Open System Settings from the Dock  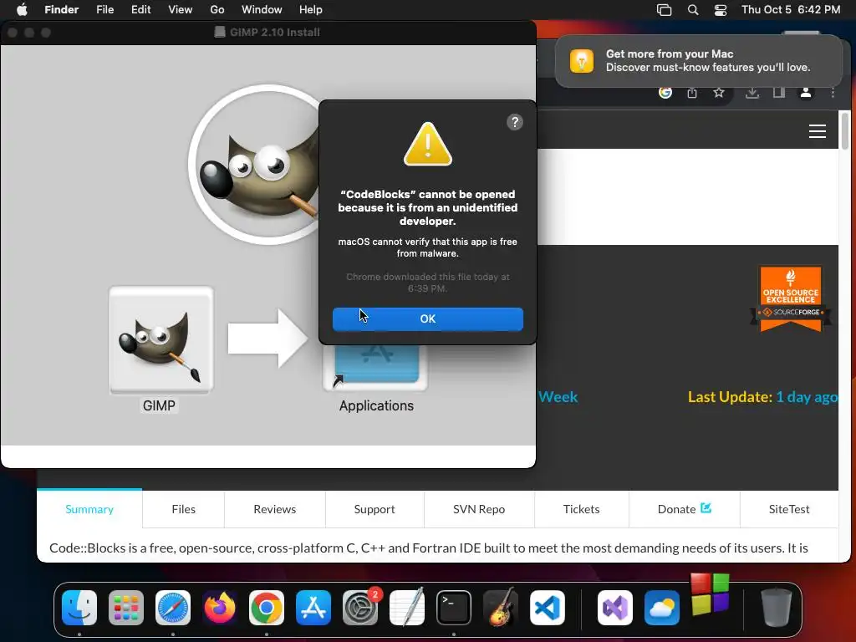(x=360, y=608)
